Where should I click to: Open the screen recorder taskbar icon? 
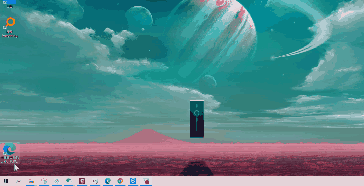146,181
